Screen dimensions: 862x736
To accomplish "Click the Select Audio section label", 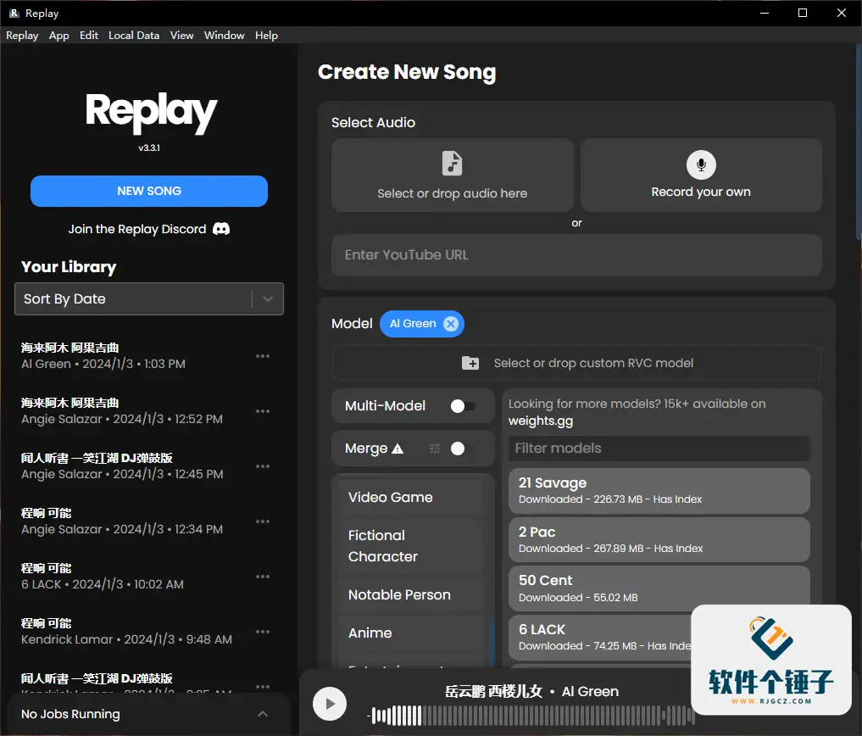I will [x=373, y=123].
